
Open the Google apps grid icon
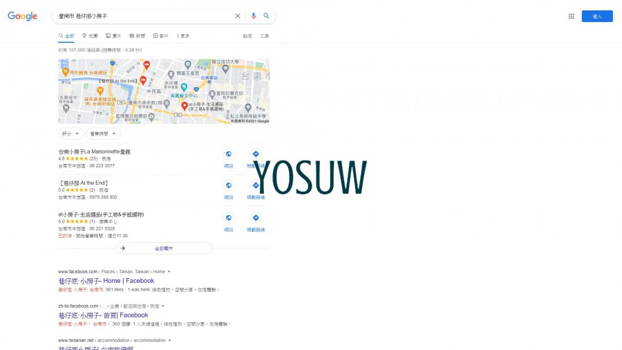point(572,16)
